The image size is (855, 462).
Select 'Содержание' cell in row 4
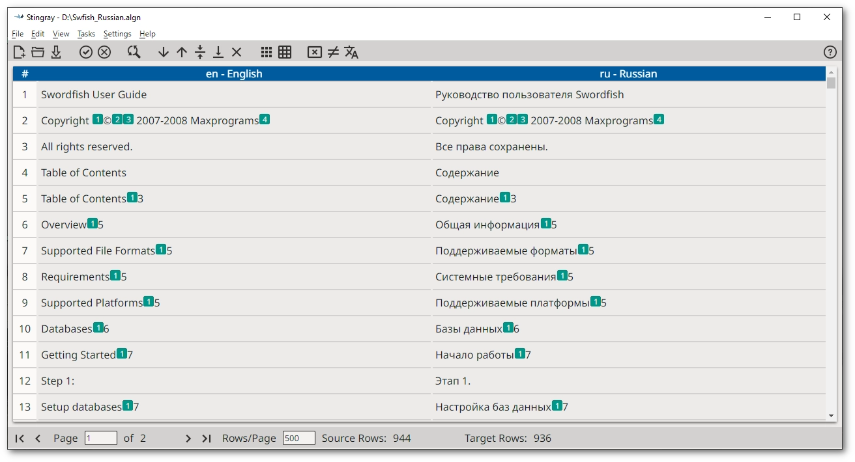629,172
